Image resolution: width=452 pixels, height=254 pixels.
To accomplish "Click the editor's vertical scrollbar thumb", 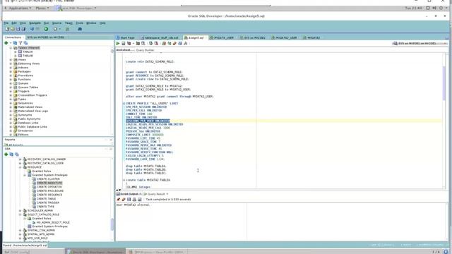I will coord(444,83).
